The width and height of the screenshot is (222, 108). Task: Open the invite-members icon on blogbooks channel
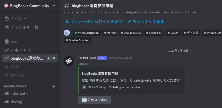49,58
